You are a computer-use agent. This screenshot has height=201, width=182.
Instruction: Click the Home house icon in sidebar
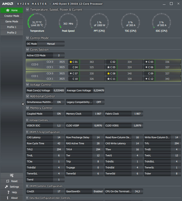(8, 10)
